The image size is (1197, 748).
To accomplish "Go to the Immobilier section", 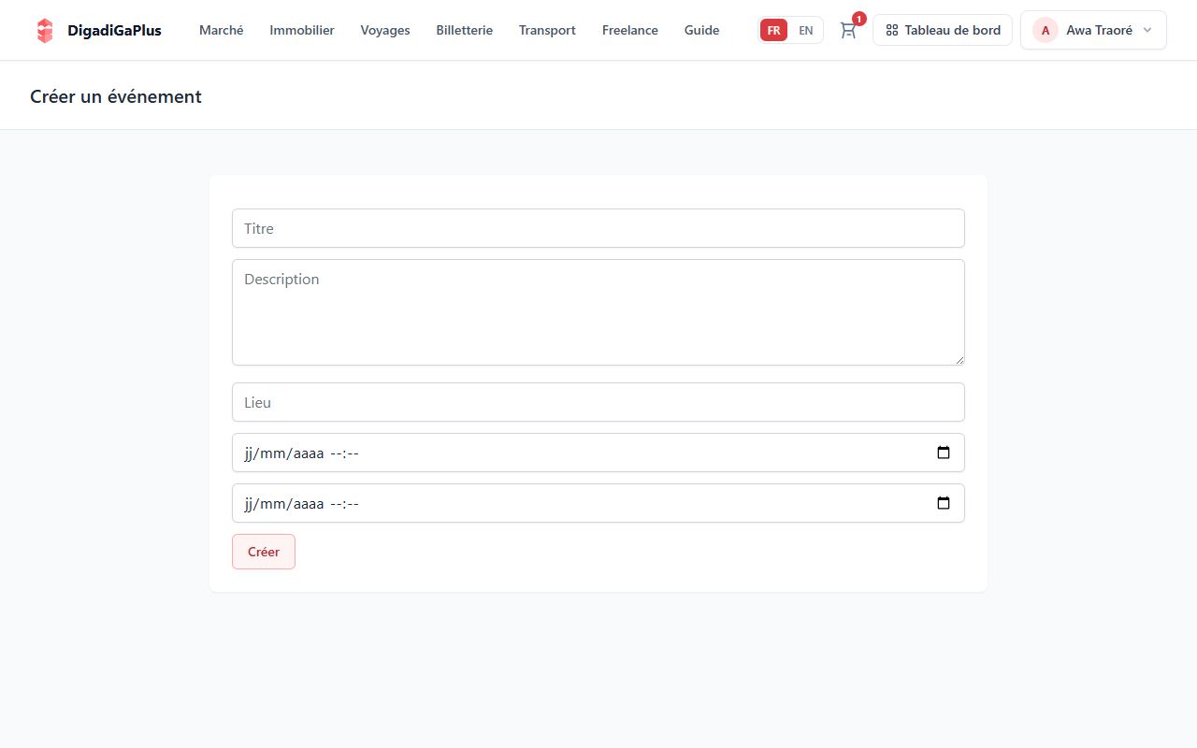I will tap(302, 30).
